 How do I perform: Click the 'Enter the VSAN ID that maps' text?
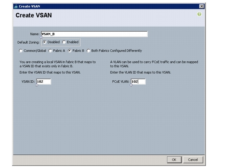(50, 72)
